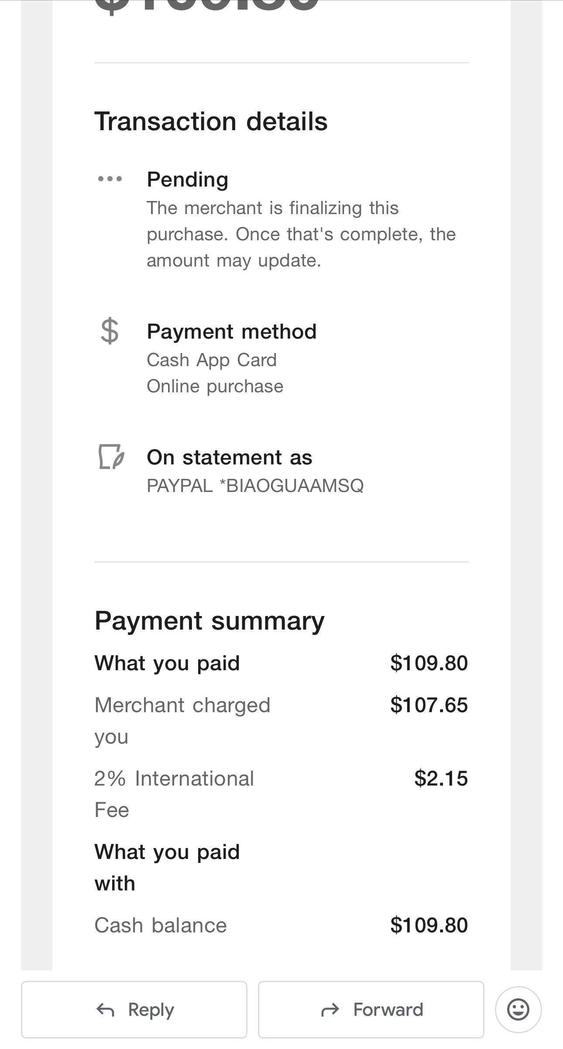The width and height of the screenshot is (563, 1049).
Task: Click the Online purchase text
Action: (215, 386)
